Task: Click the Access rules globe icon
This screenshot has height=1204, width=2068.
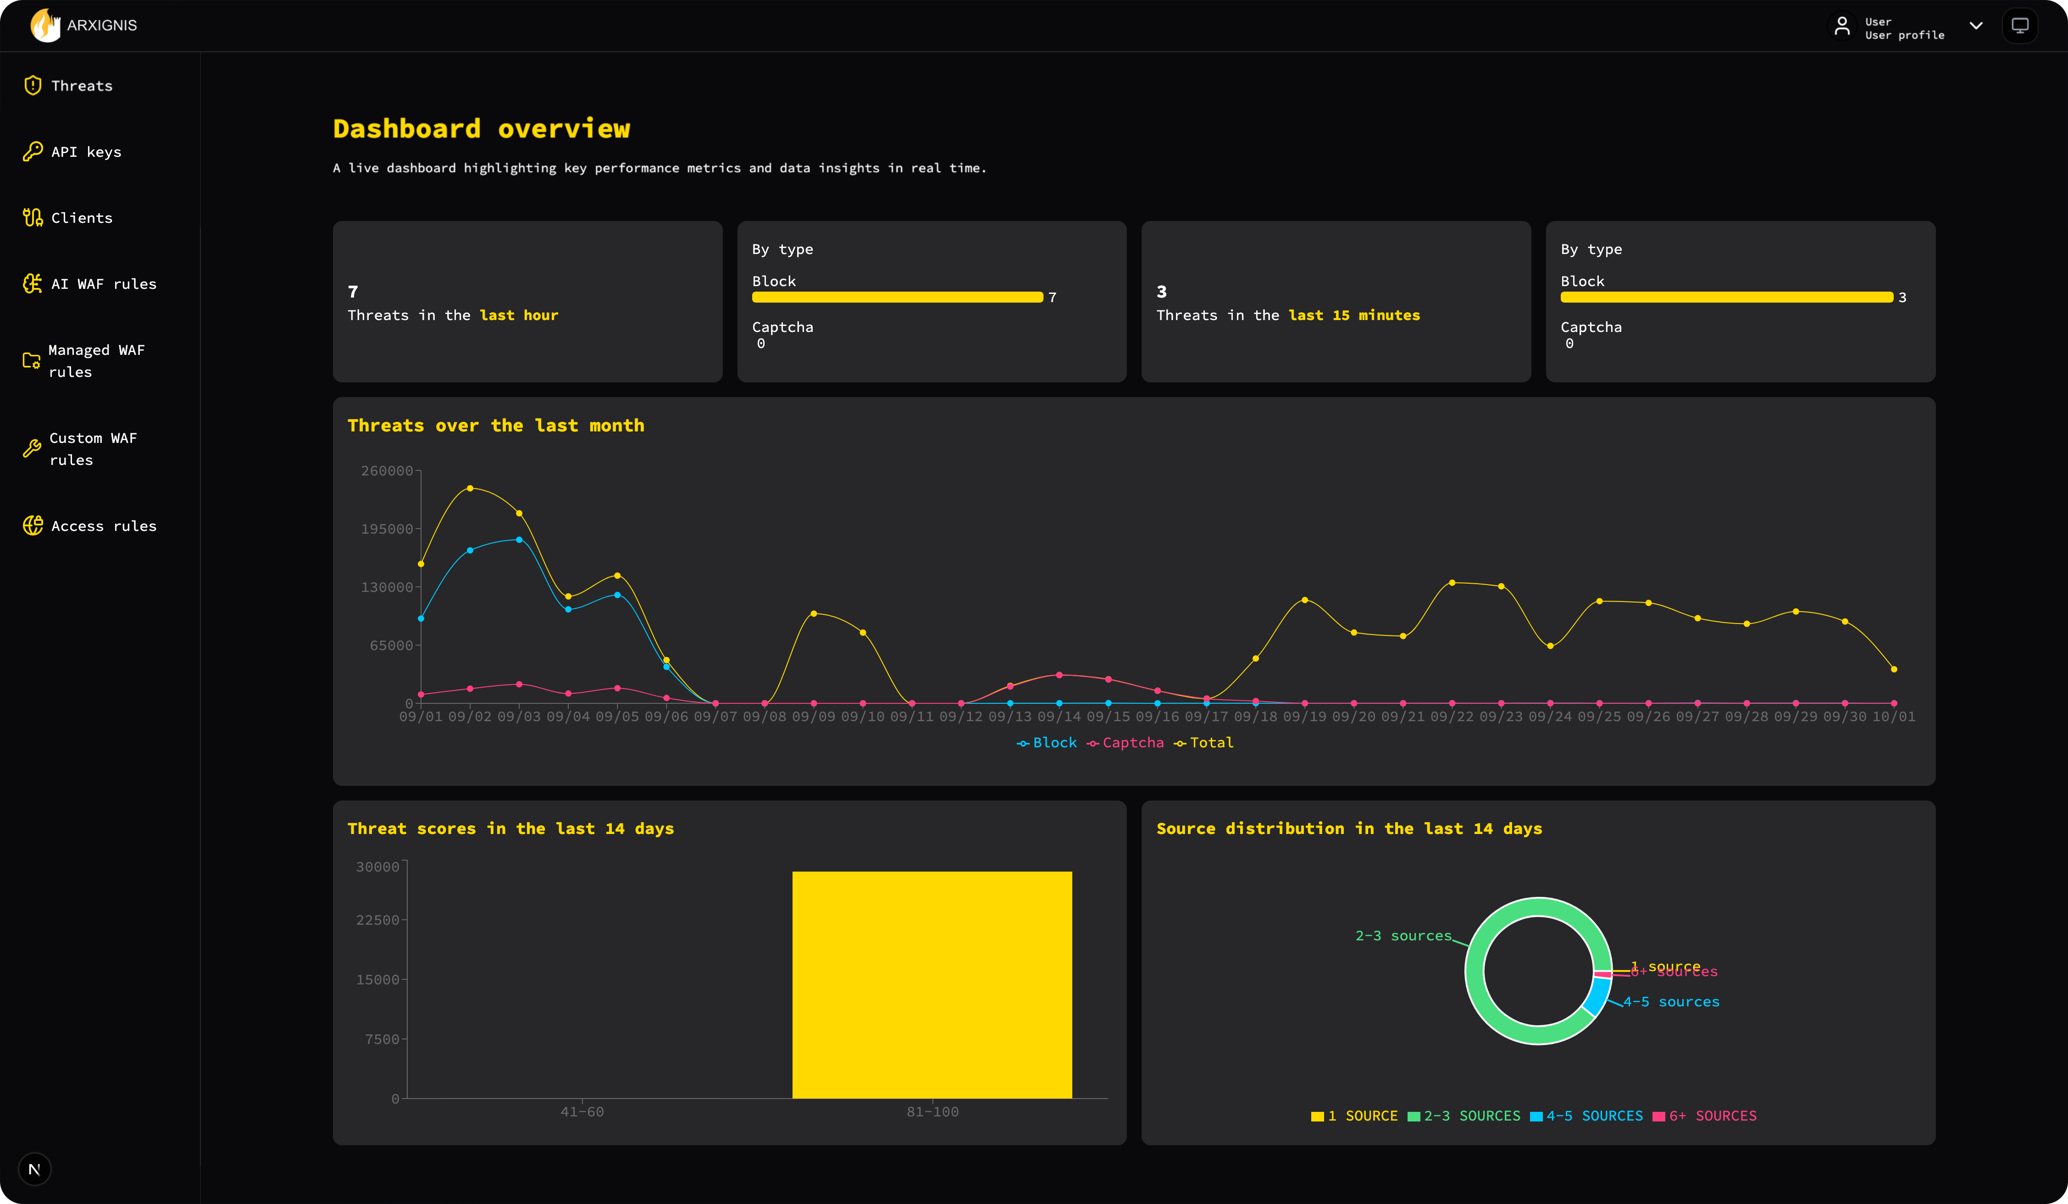Action: click(x=33, y=526)
